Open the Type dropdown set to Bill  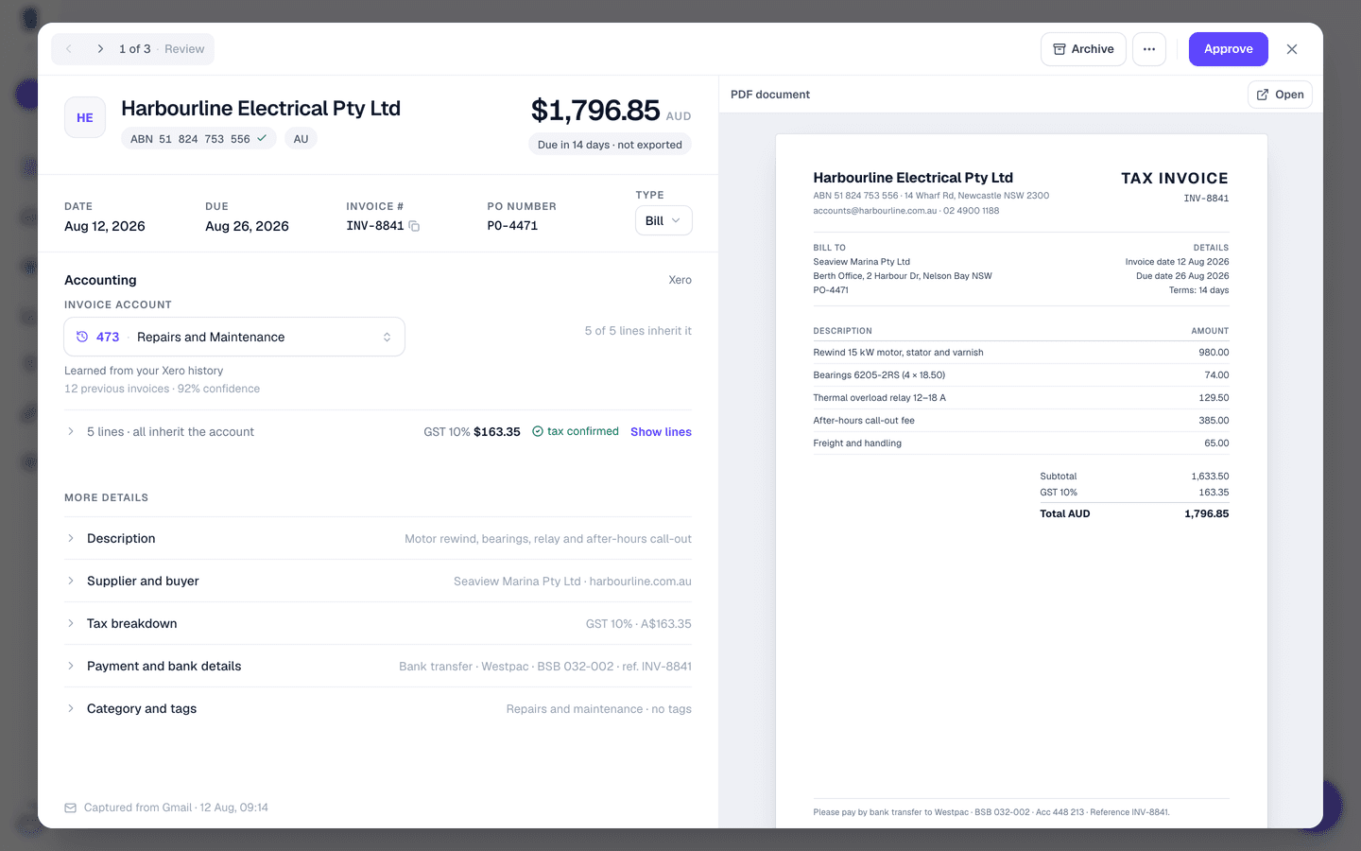(663, 220)
